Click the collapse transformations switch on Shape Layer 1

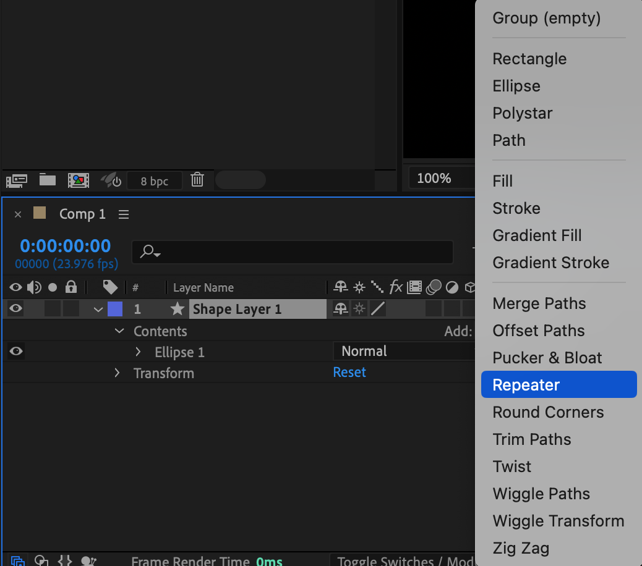[359, 309]
